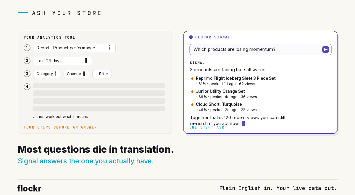Click '3 products are fading but still warm:'
The height and width of the screenshot is (195, 355).
coord(227,70)
